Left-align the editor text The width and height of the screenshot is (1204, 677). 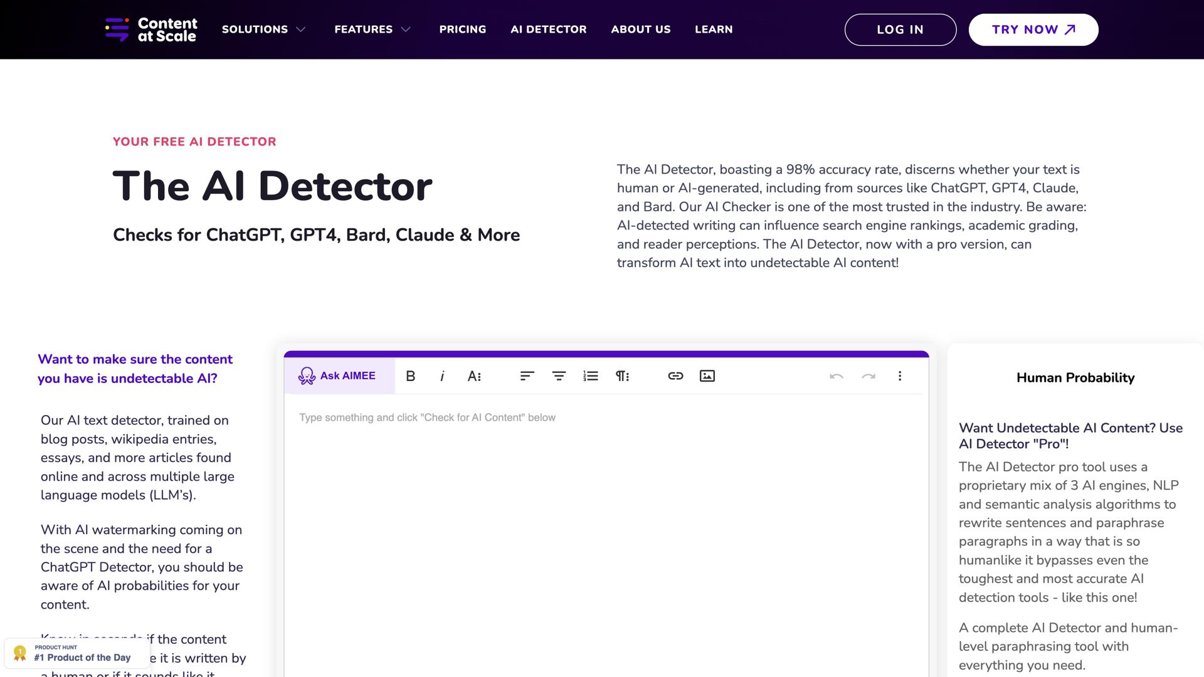point(527,376)
